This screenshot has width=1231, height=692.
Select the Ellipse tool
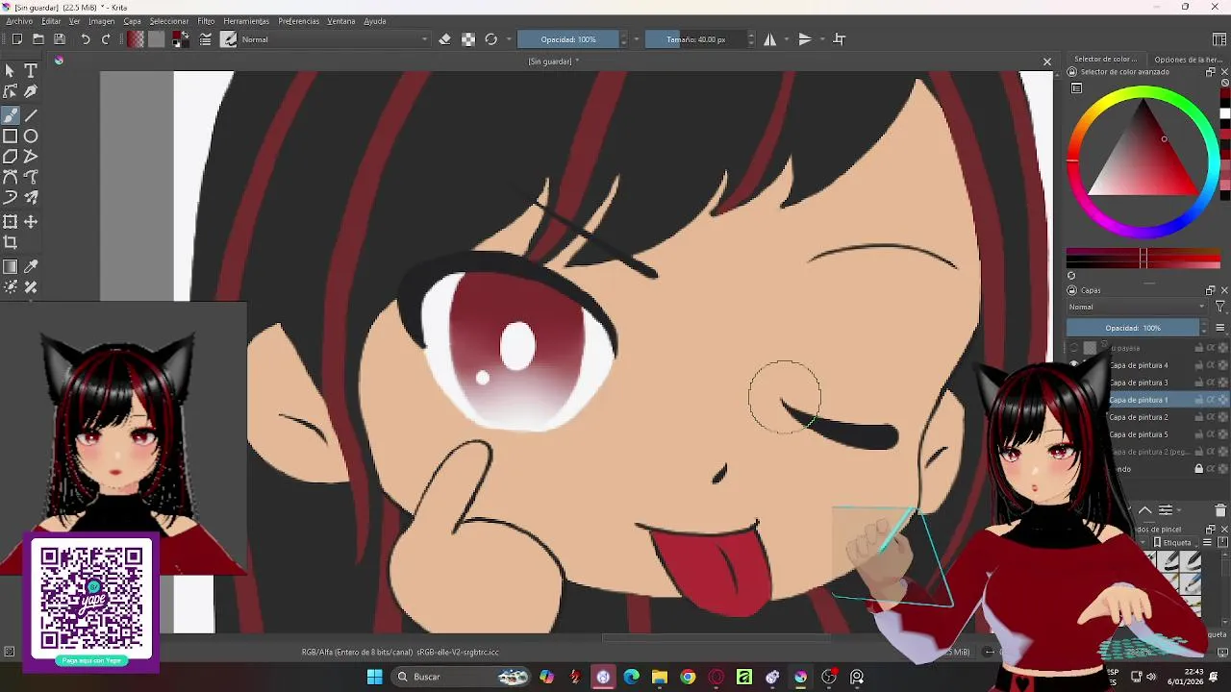click(31, 136)
